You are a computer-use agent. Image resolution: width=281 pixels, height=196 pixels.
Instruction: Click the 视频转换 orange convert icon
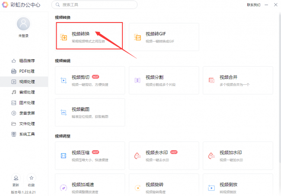[64, 37]
